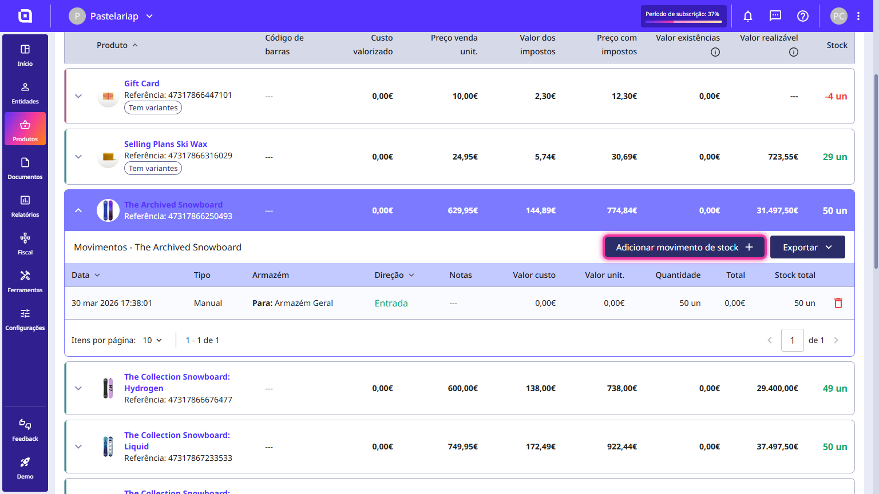
Task: Open the three-dot user menu
Action: coord(858,16)
